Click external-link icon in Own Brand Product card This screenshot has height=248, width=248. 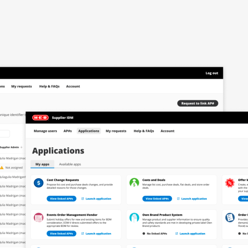(177, 234)
